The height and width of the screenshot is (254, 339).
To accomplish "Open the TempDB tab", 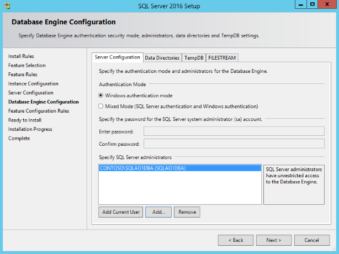I will 194,58.
